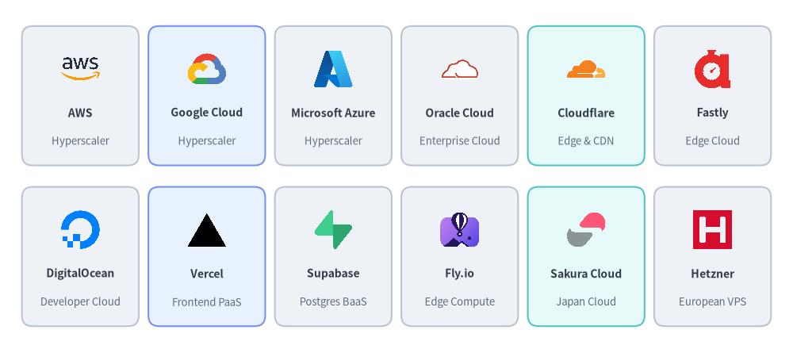Click the "Postgres BaaS" subtitle
The width and height of the screenshot is (793, 353).
333,301
